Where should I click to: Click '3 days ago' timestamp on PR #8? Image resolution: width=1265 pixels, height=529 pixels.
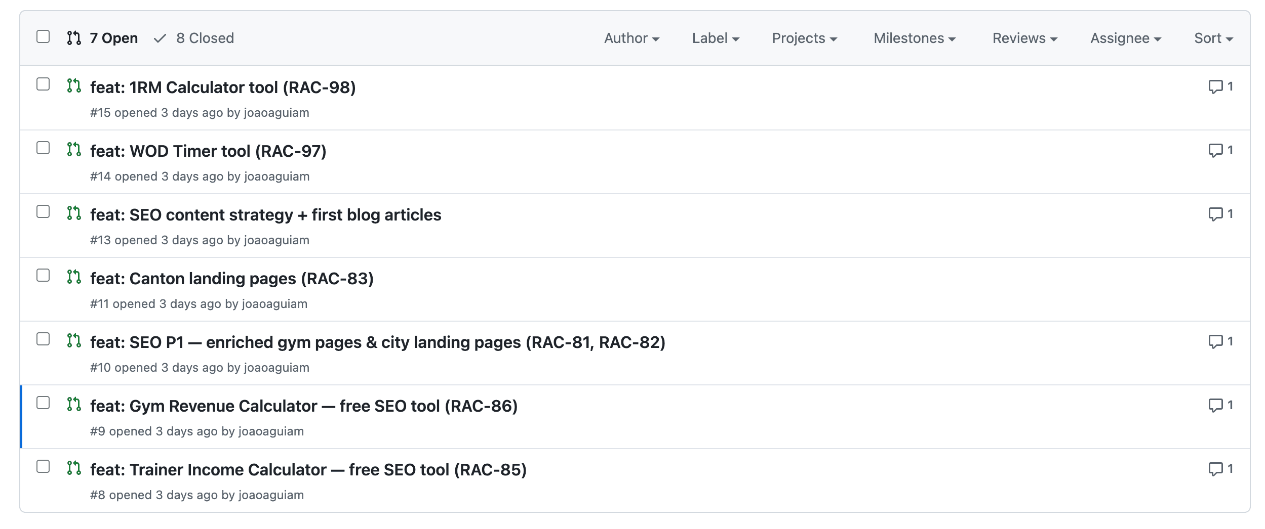[186, 495]
